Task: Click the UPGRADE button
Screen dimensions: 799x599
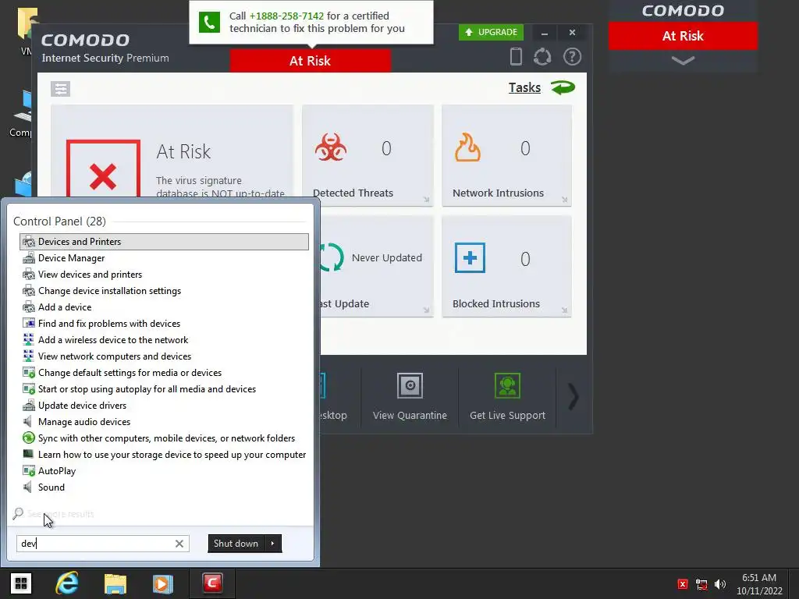Action: (492, 32)
